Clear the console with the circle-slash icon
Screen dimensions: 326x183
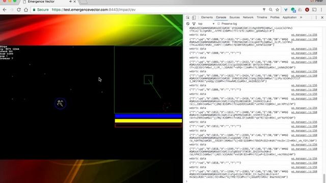click(x=188, y=24)
